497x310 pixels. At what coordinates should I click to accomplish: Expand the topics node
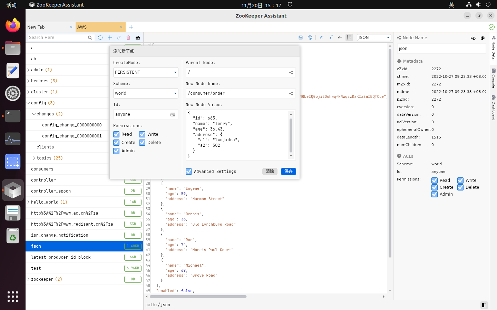34,158
